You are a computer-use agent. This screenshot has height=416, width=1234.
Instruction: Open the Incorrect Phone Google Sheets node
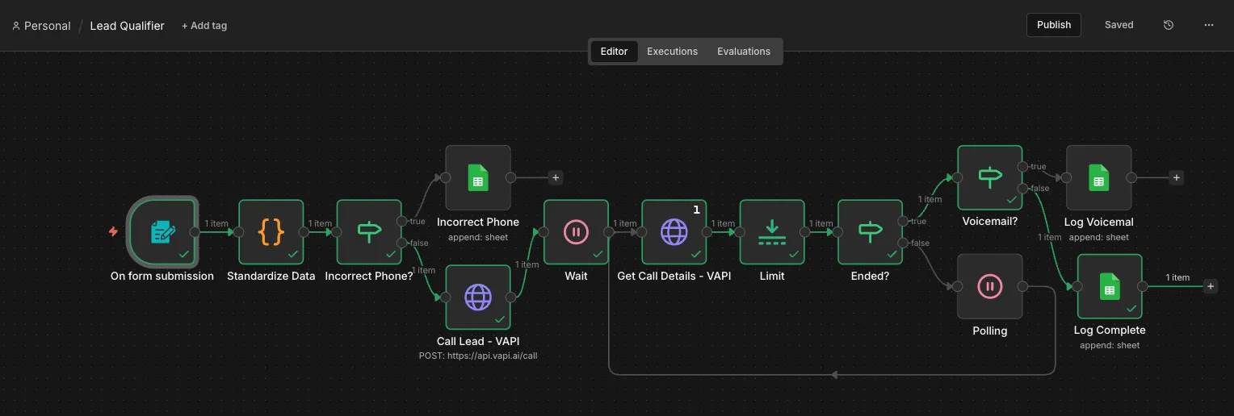[x=478, y=178]
